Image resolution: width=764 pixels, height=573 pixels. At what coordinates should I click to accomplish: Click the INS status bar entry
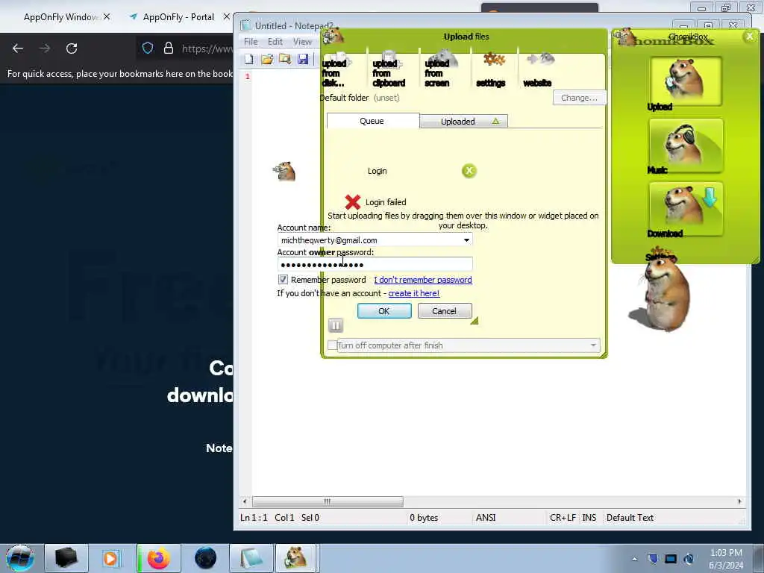click(x=589, y=518)
